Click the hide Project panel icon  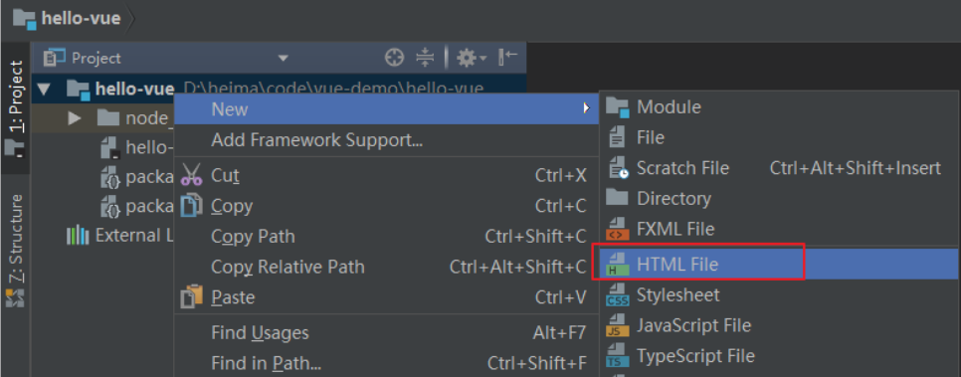(x=508, y=57)
